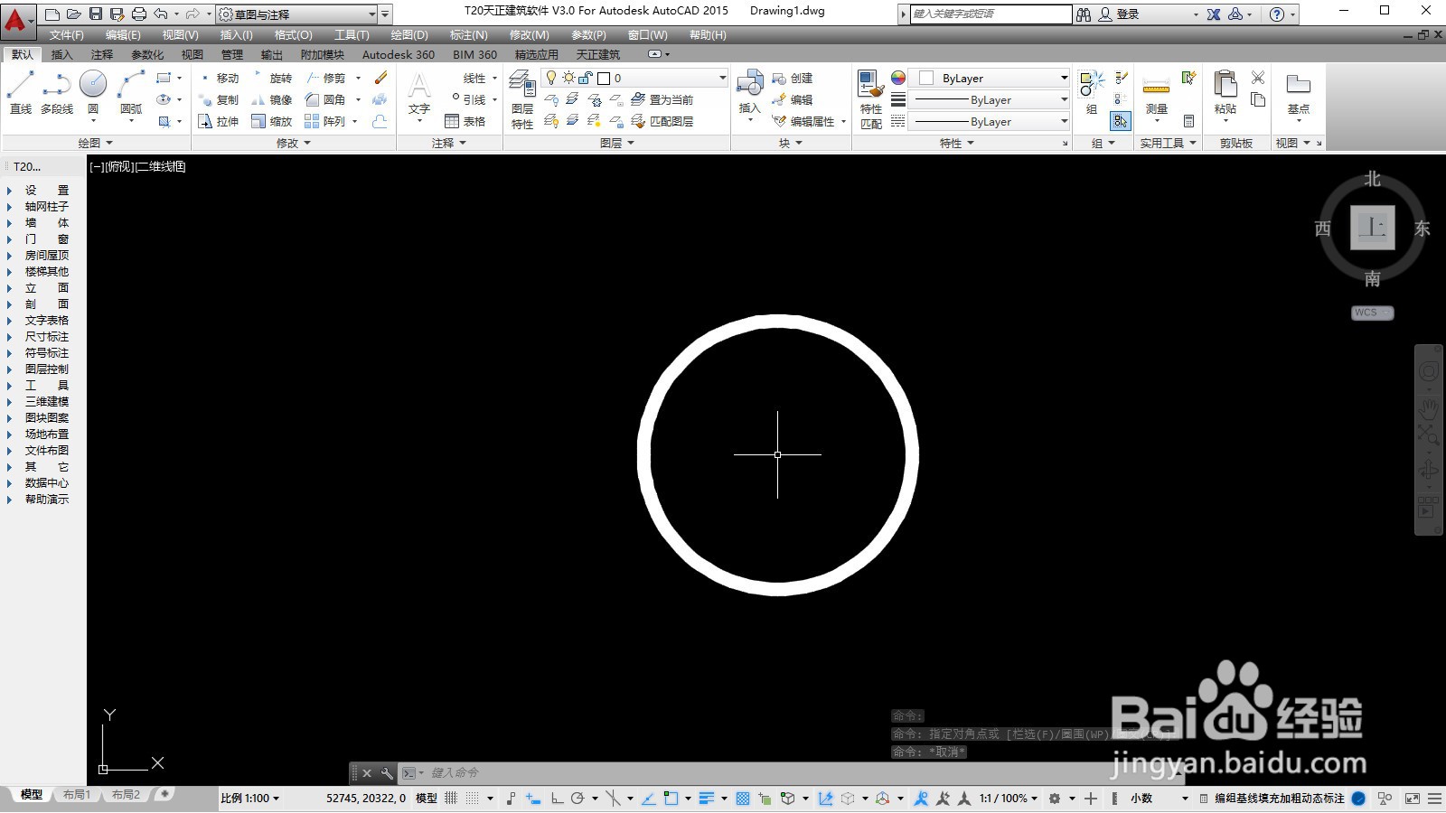
Task: Switch to the 天正建筑 ribbon tab
Action: coord(598,55)
